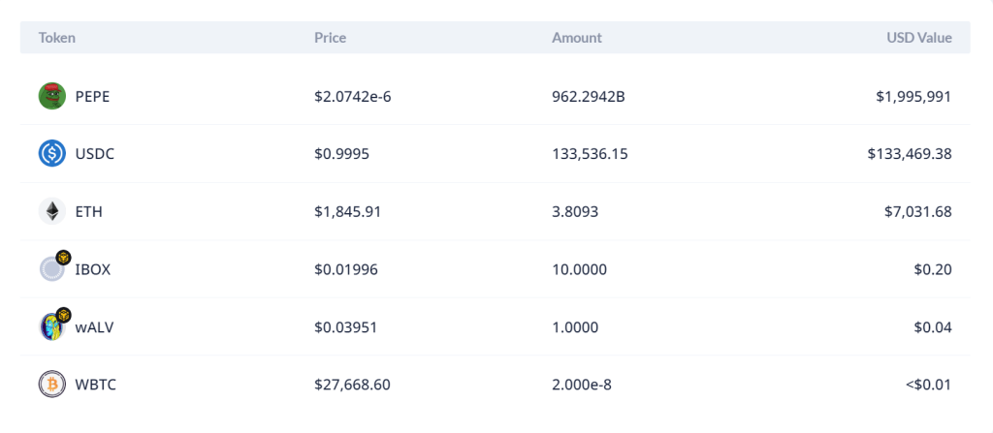993x433 pixels.
Task: Sort by the Price column header
Action: tap(330, 38)
